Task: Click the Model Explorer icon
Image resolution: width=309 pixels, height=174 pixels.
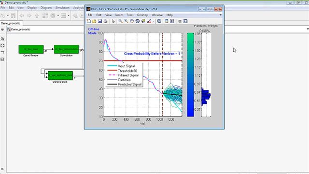Action: [x=63, y=15]
